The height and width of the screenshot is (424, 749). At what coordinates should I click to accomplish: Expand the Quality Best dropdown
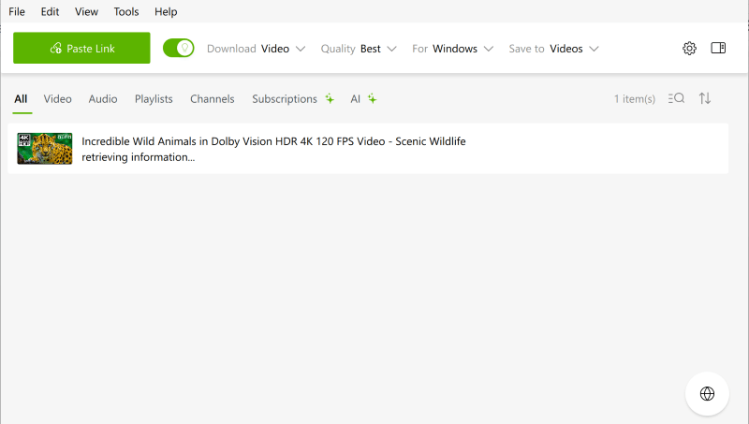[x=359, y=49]
